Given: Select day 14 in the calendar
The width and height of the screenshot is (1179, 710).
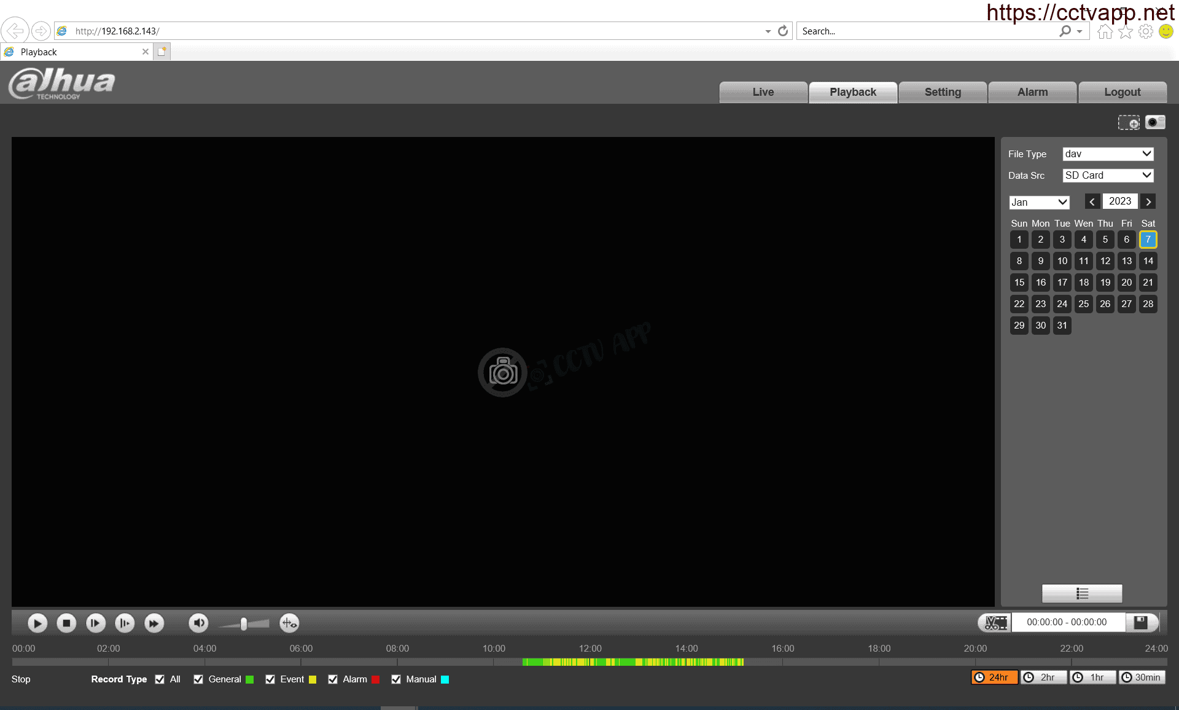Looking at the screenshot, I should 1148,261.
